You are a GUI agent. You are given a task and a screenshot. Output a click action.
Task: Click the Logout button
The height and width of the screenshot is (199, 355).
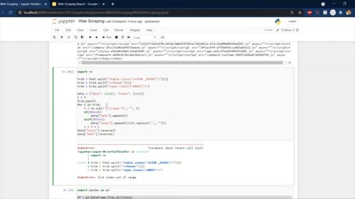click(292, 21)
